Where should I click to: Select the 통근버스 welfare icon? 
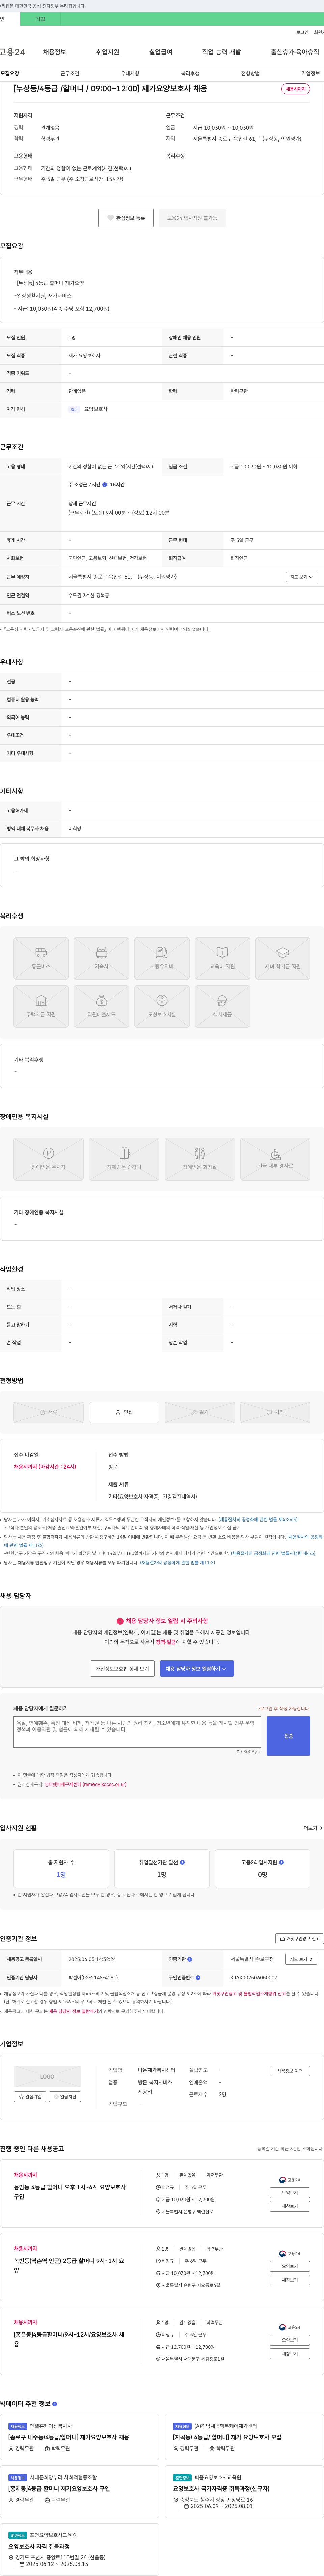click(41, 958)
